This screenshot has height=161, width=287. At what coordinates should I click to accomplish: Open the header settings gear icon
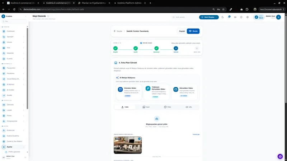coord(248,17)
